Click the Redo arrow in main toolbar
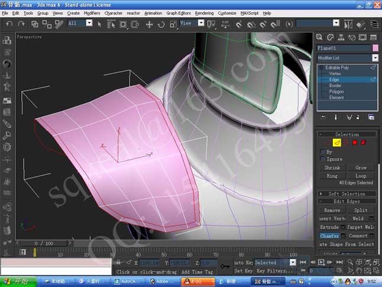 [21, 24]
